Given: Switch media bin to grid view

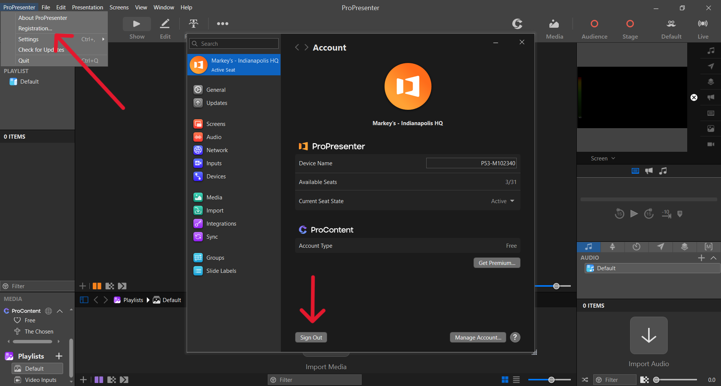Looking at the screenshot, I should (505, 380).
